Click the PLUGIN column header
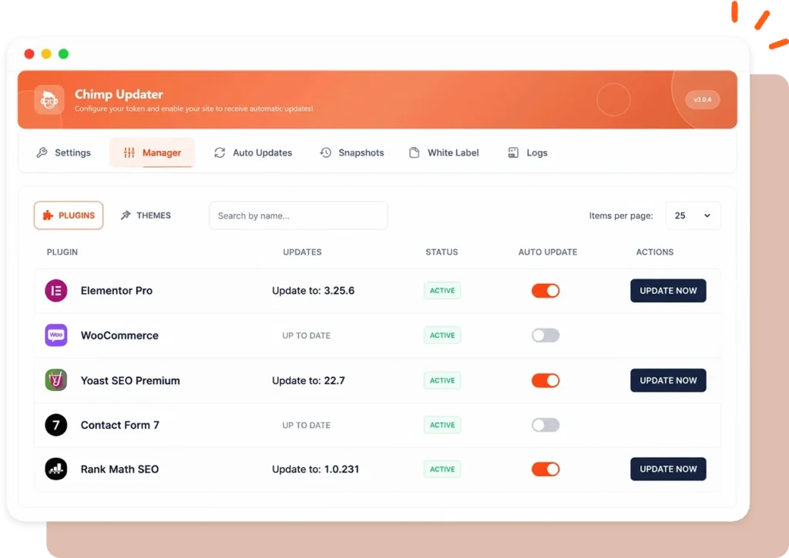Viewport: 789px width, 558px height. (x=62, y=252)
